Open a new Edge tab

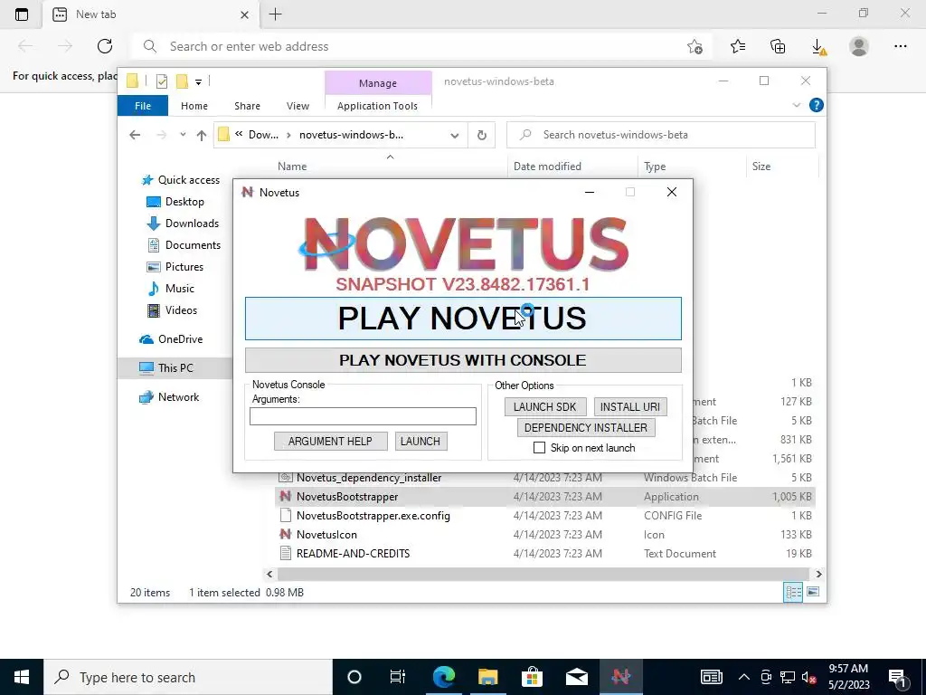[275, 14]
